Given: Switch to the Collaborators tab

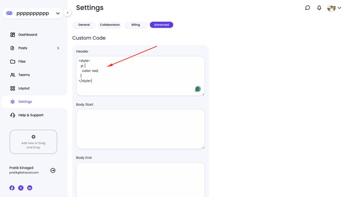Looking at the screenshot, I should (110, 25).
